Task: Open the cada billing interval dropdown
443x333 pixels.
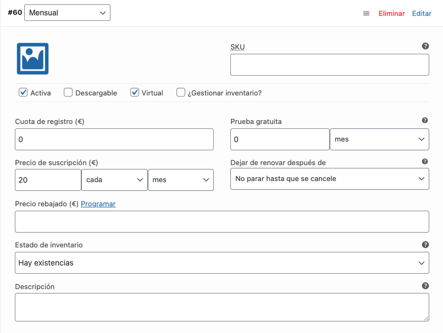Action: 114,179
